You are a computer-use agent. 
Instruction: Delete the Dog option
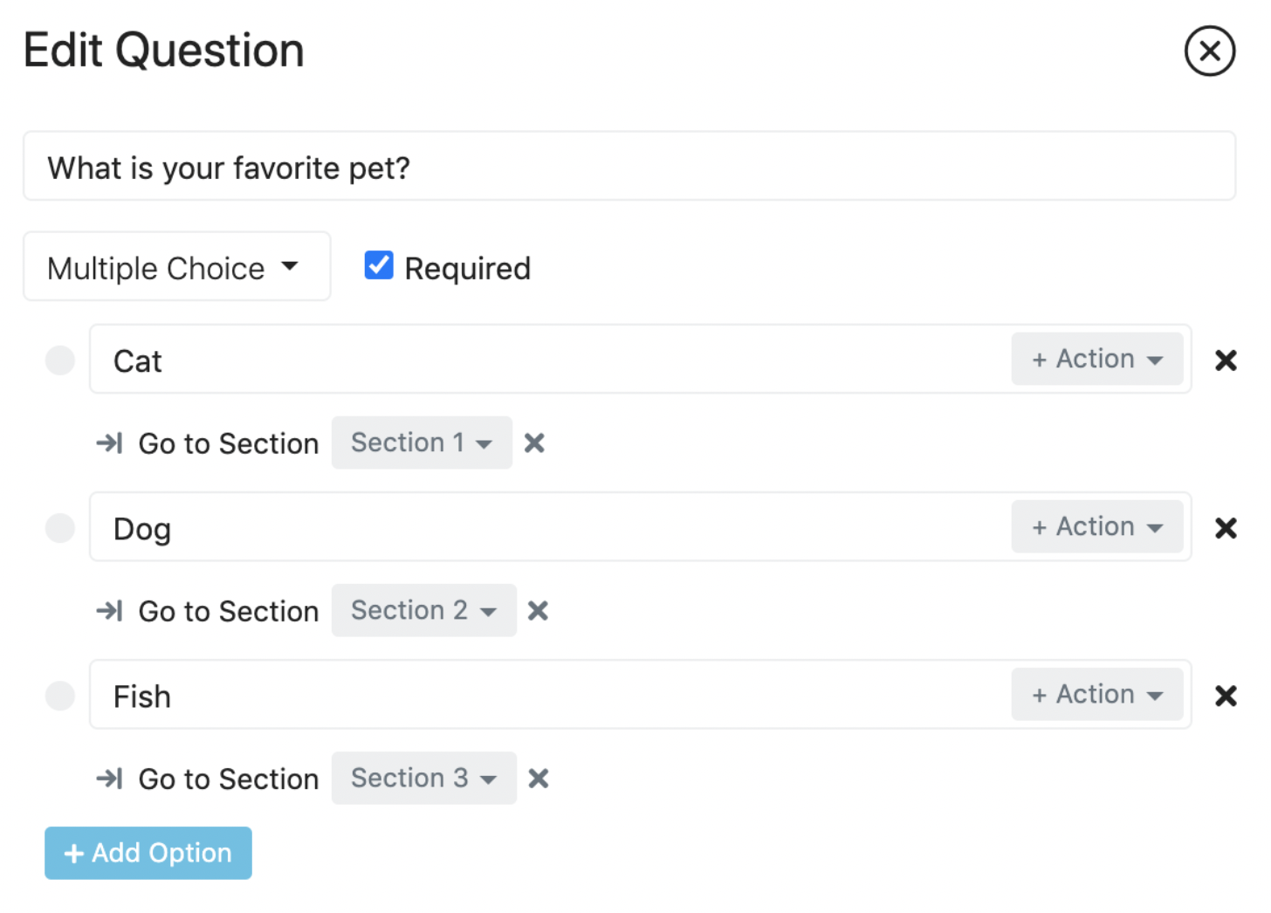tap(1226, 528)
